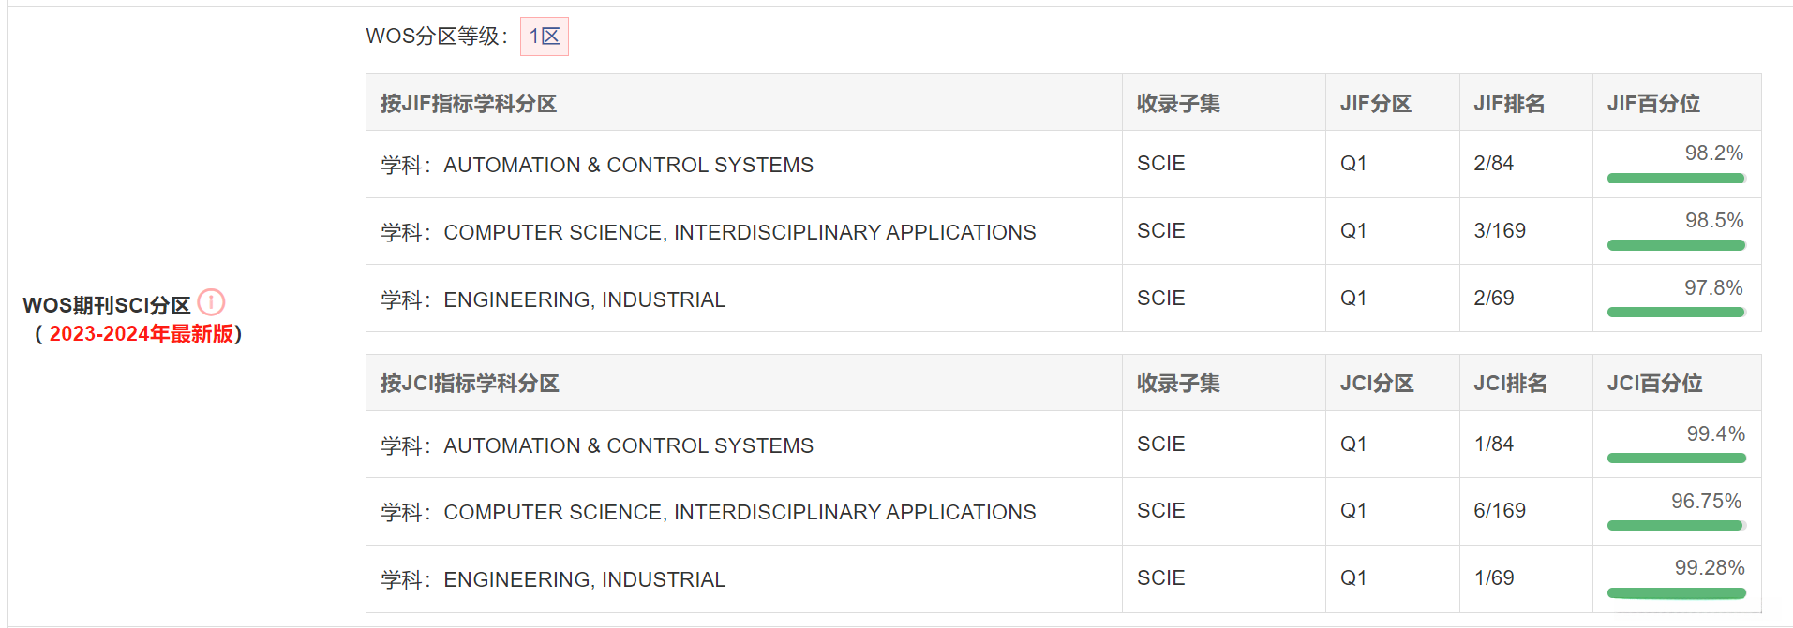Click the 按JIF指标学科分区 column header

(469, 103)
